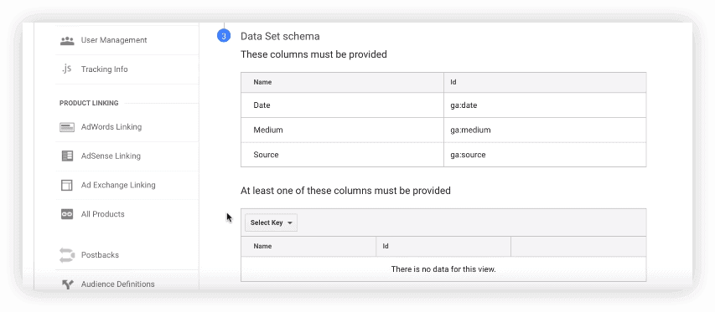Open User Management in the sidebar

point(114,40)
